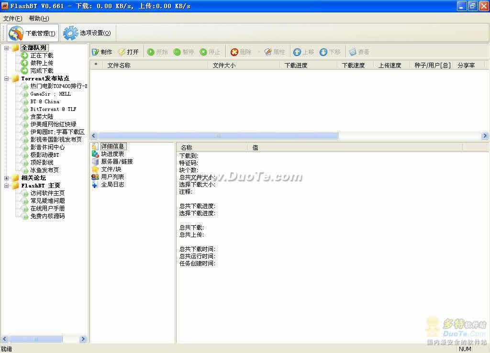Click the 停止 stop toolbar icon
This screenshot has height=353, width=490.
(203, 52)
